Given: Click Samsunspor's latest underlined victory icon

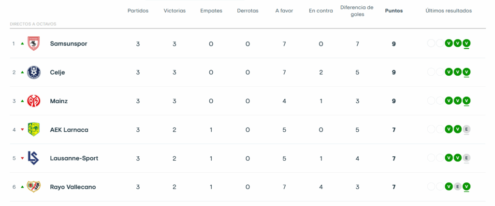Looking at the screenshot, I should pyautogui.click(x=466, y=43).
